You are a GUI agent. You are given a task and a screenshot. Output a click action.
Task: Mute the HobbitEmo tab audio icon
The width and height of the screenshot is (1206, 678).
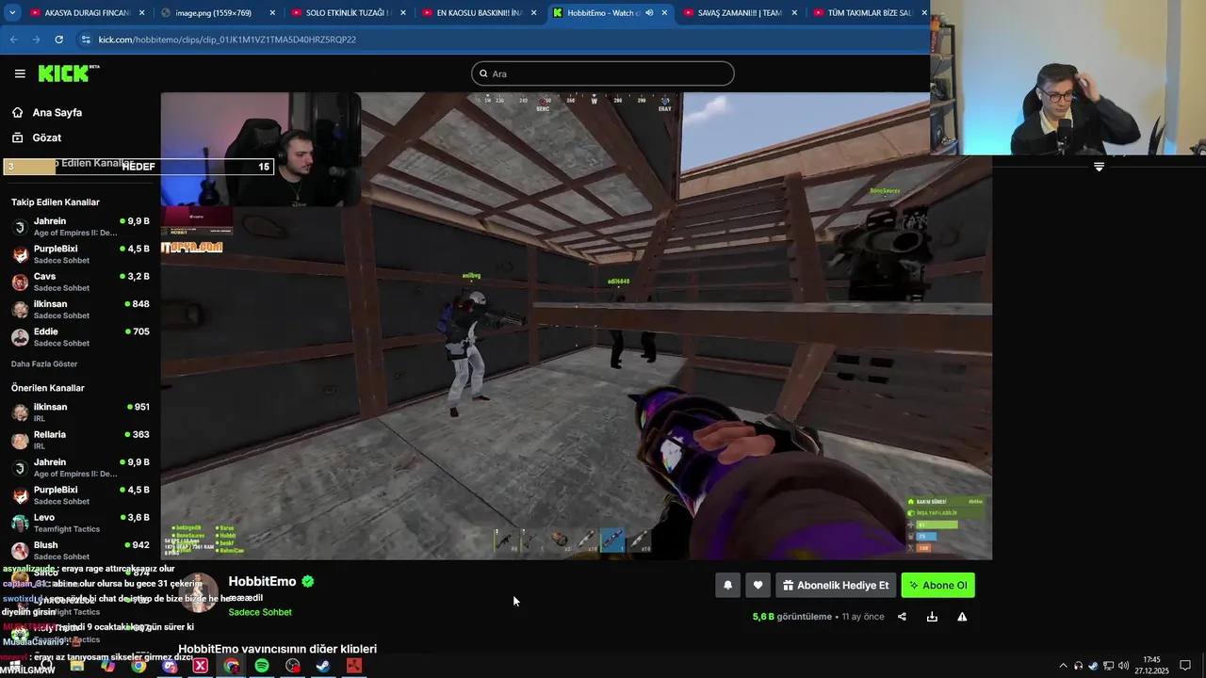coord(649,13)
